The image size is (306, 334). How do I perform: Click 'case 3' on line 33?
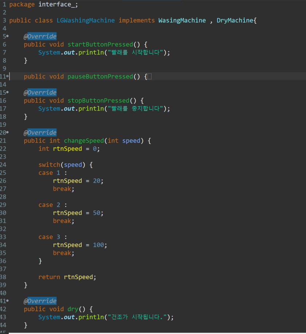click(49, 237)
